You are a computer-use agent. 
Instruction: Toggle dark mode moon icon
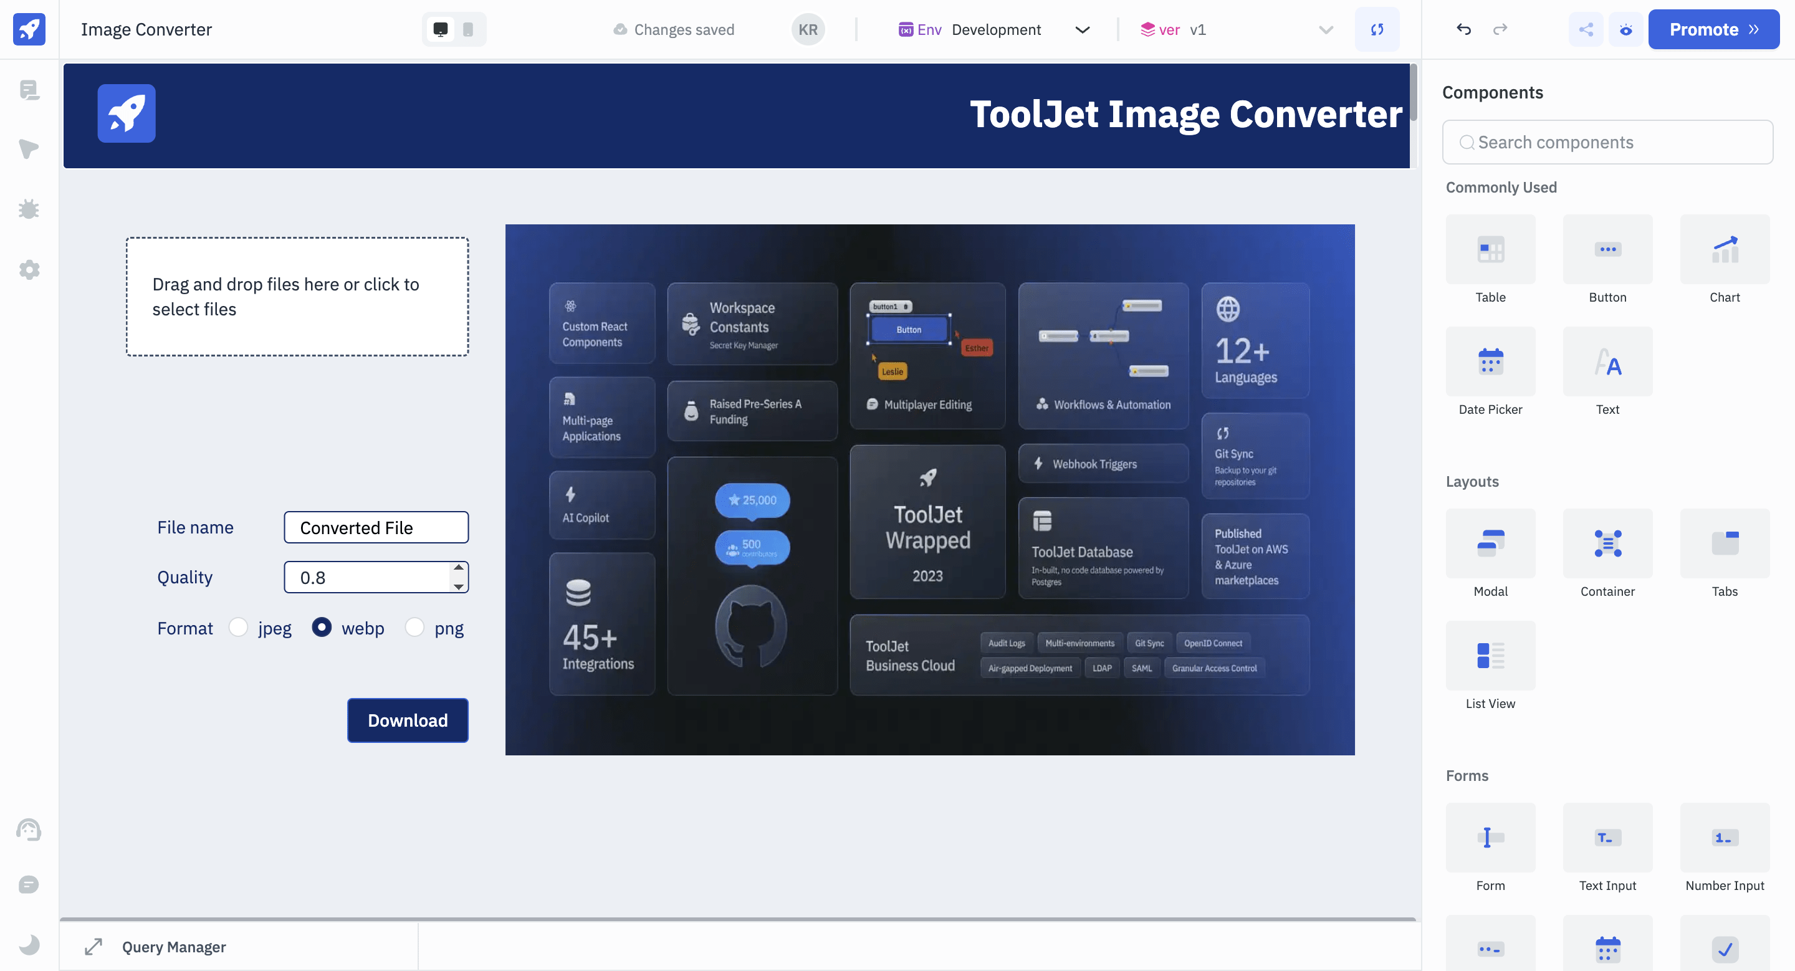point(29,945)
